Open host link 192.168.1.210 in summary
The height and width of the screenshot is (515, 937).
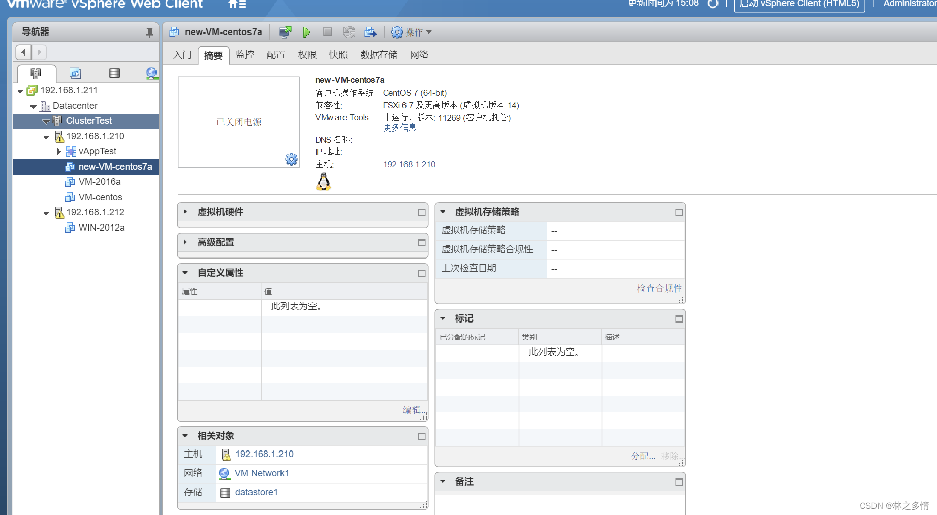click(x=410, y=164)
